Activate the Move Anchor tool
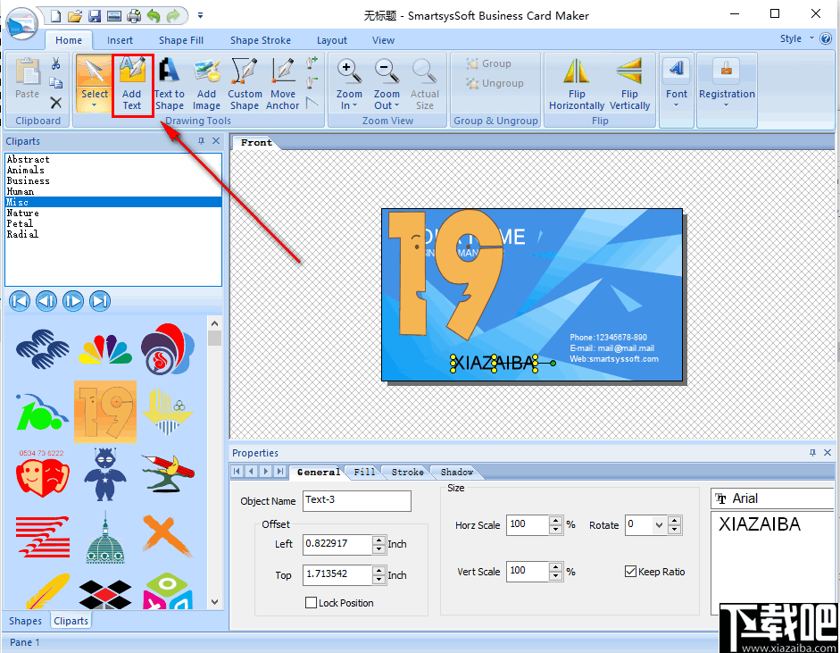 pos(282,83)
